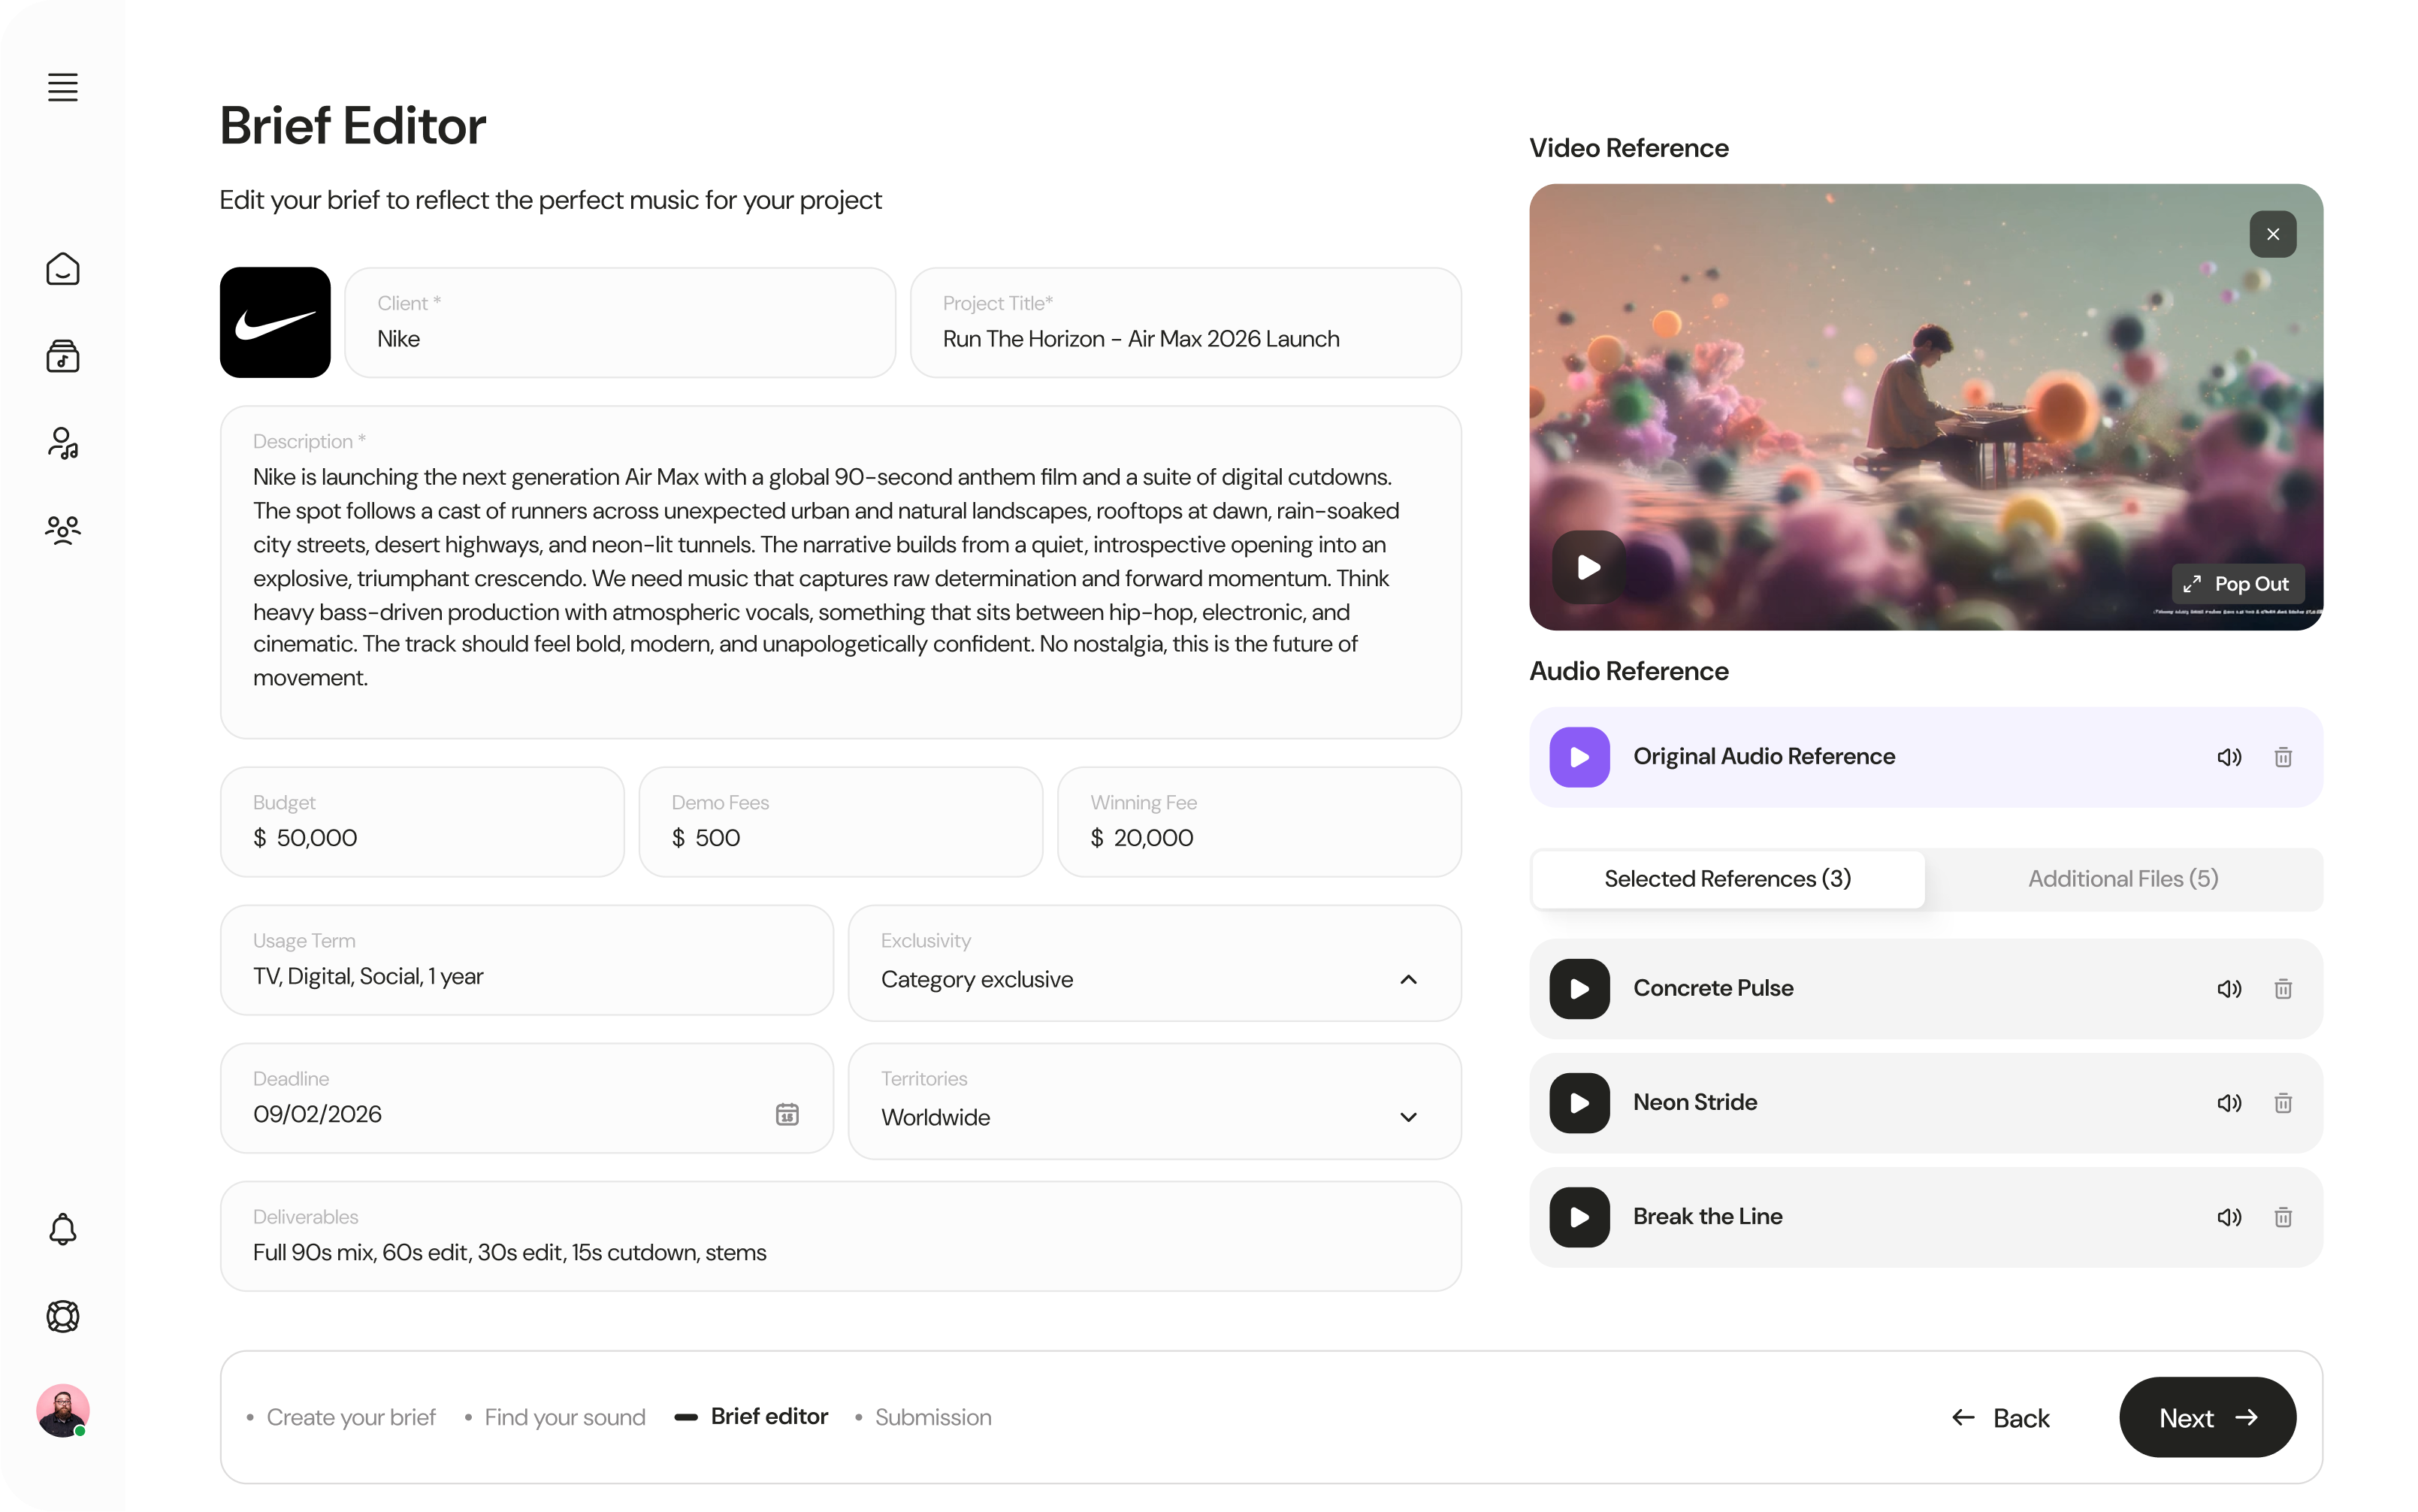Go to the home inbox via sidebar icon
The width and height of the screenshot is (2418, 1512).
(x=62, y=268)
